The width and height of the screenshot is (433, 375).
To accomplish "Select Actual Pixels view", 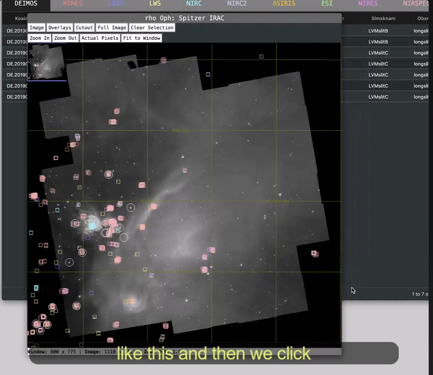I will pyautogui.click(x=100, y=38).
